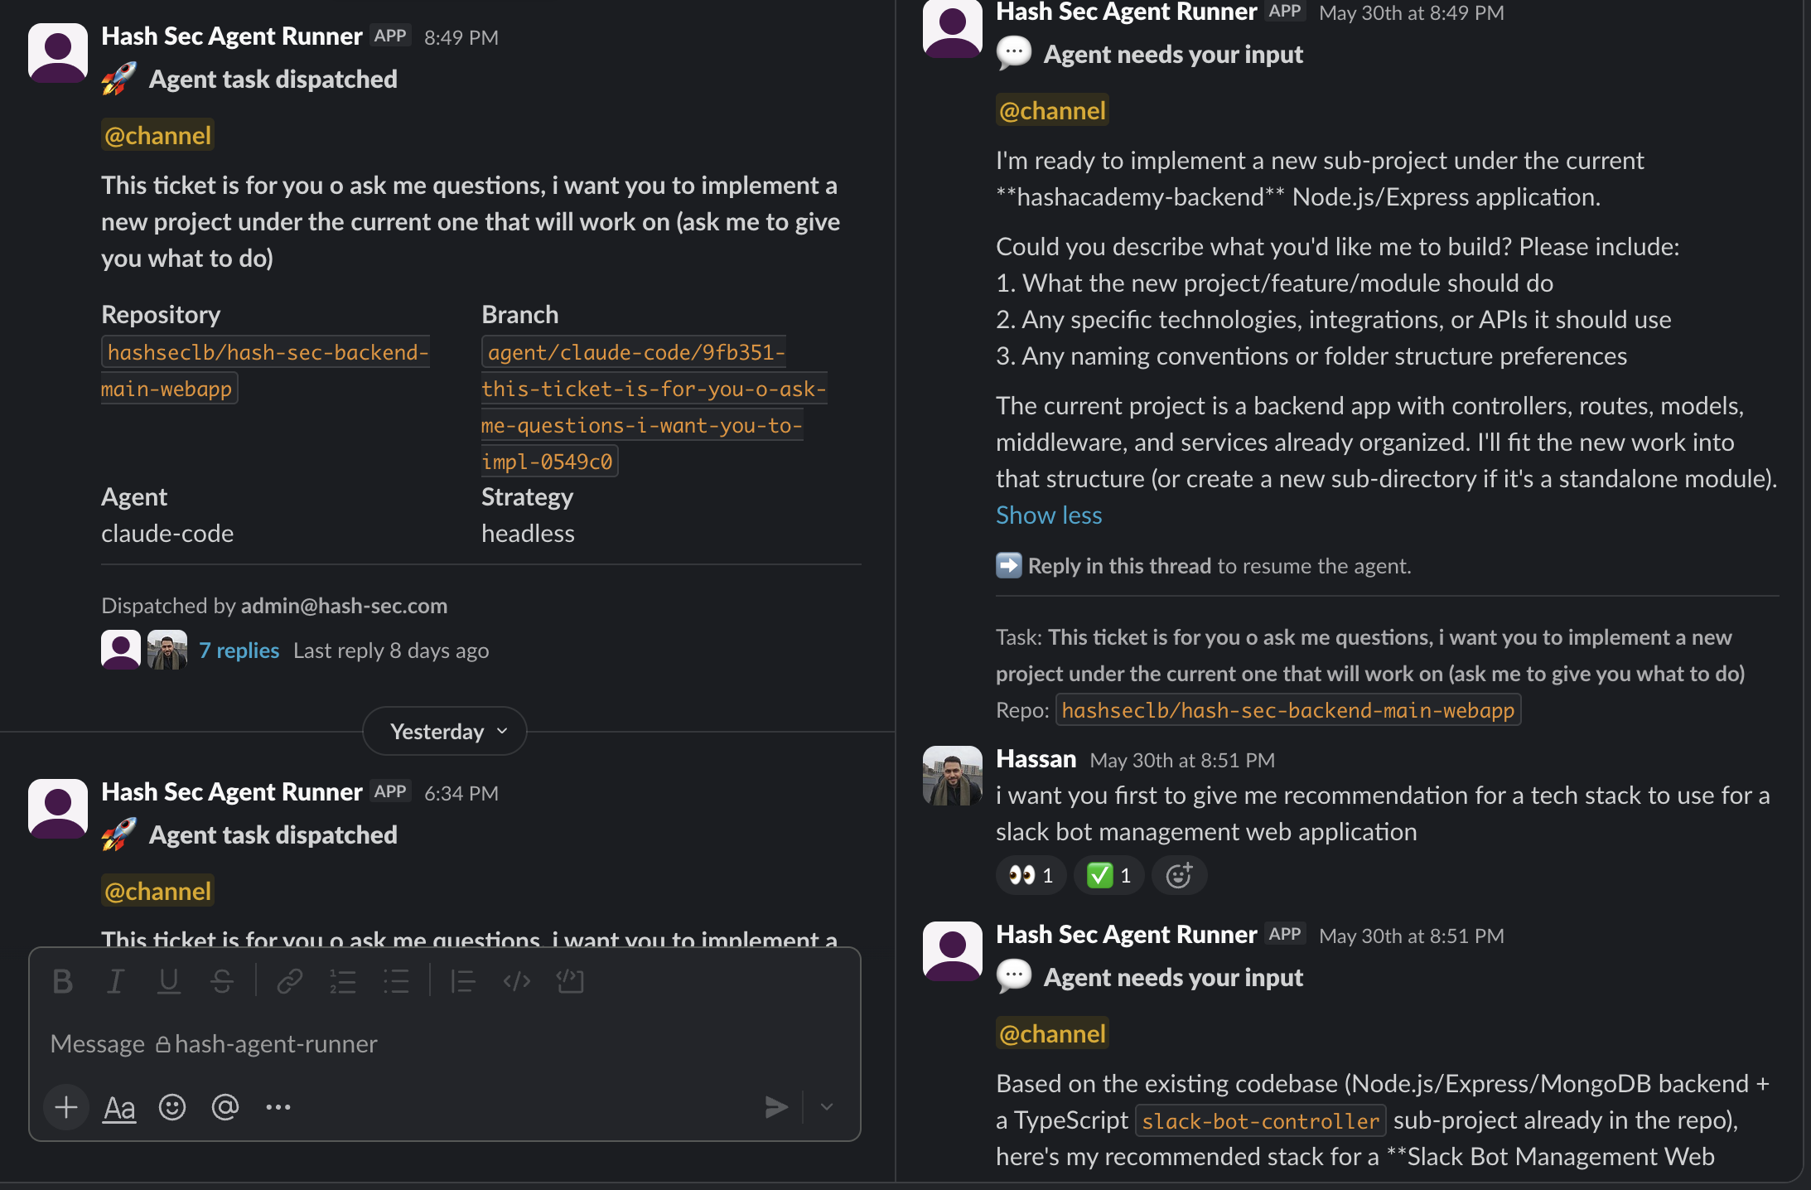Toggle the eyes reaction on Hassan's message
1811x1190 pixels.
[1031, 875]
